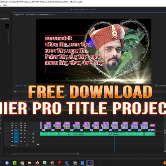Image resolution: width=166 pixels, height=166 pixels.
Task: Click the Mix track volume value 0.0
Action: pos(27,145)
